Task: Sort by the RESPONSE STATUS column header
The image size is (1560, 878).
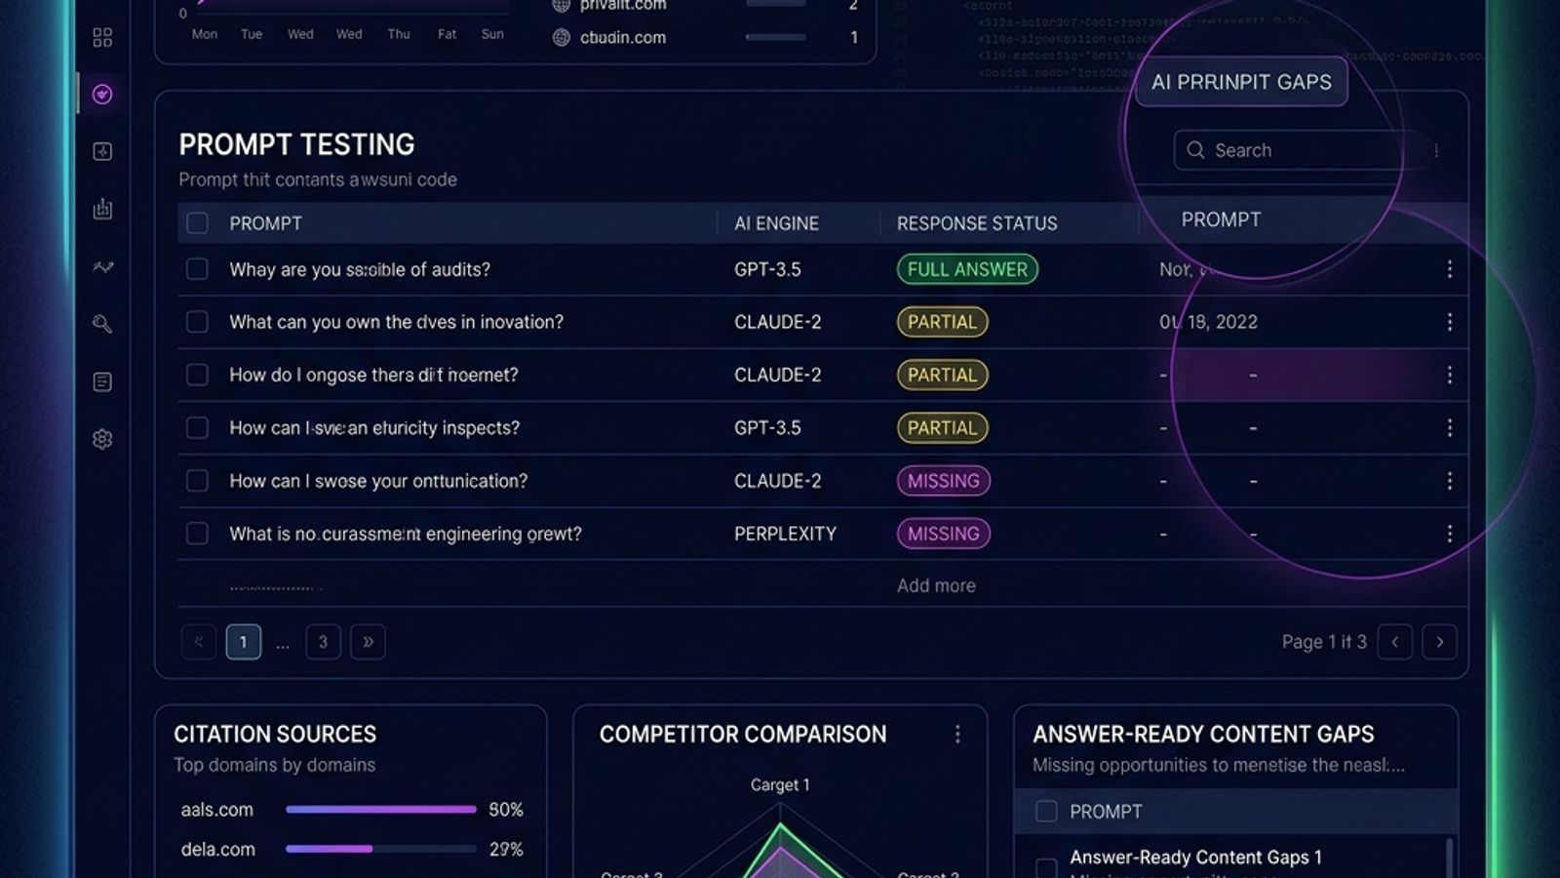Action: (x=977, y=223)
